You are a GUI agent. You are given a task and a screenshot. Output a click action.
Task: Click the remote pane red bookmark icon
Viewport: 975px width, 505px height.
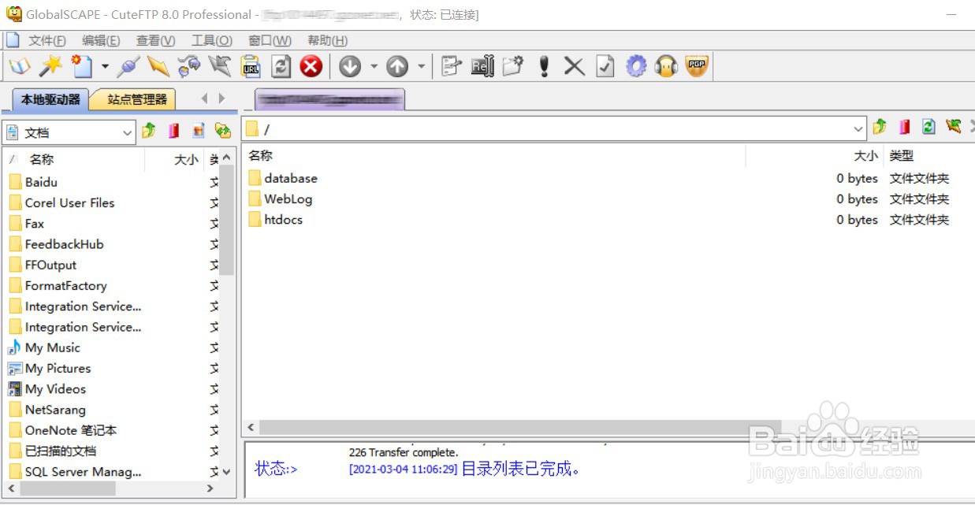tap(905, 126)
